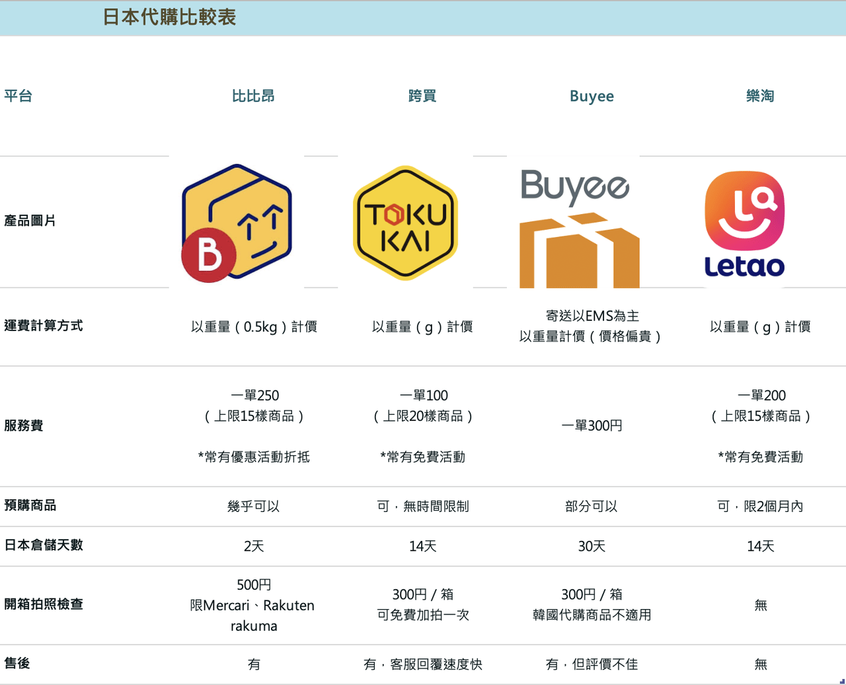Click the 日本代購比較表 title
This screenshot has width=846, height=685.
(169, 17)
